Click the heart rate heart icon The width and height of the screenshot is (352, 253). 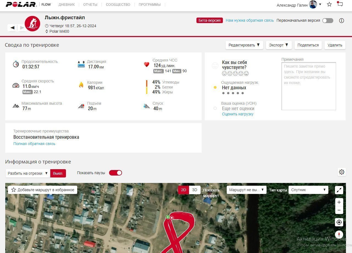146,64
